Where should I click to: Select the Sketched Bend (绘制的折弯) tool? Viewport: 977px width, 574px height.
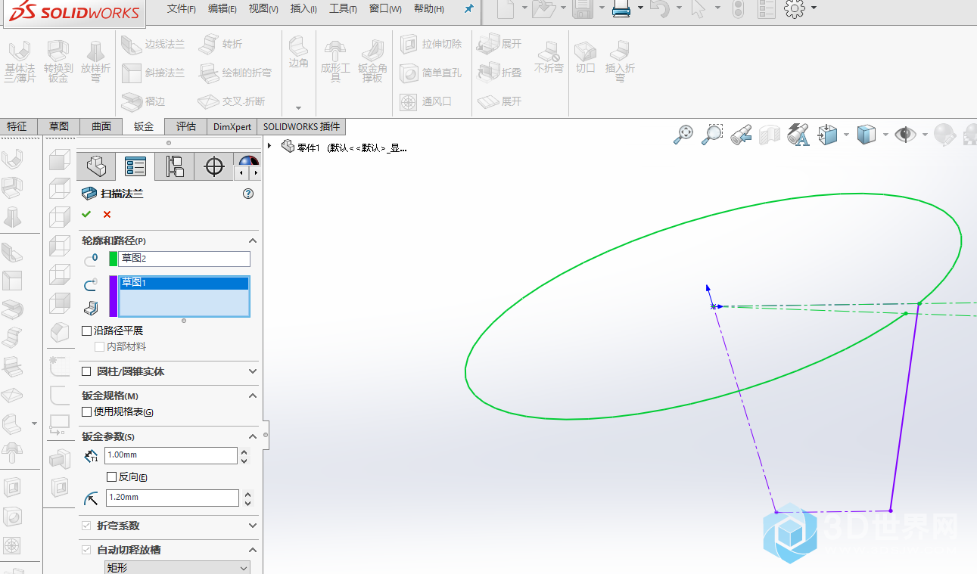(235, 73)
